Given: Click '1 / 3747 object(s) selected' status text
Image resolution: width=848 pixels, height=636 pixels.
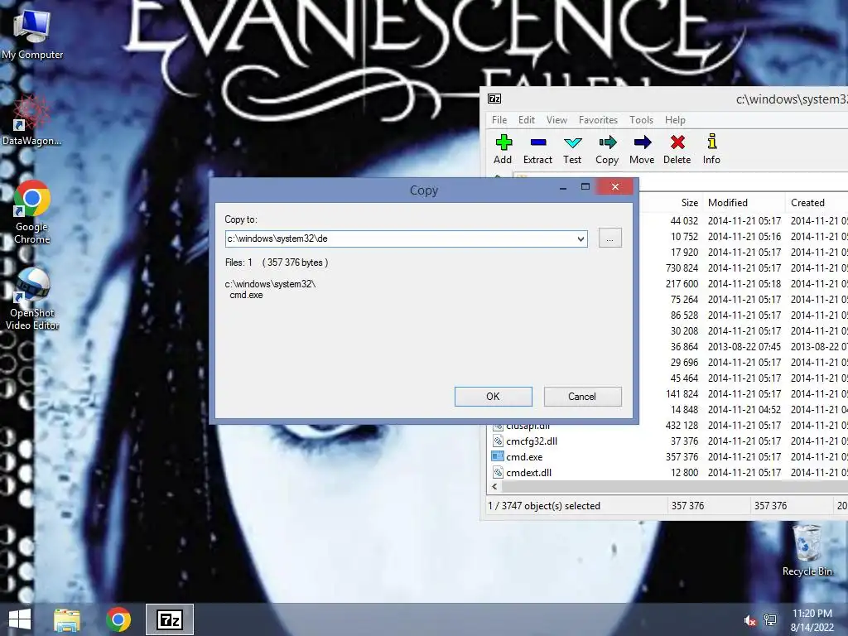Looking at the screenshot, I should click(544, 506).
